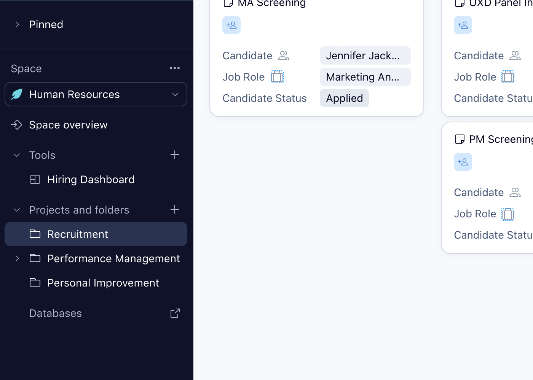Click the Space heading label
This screenshot has width=533, height=380.
[26, 68]
